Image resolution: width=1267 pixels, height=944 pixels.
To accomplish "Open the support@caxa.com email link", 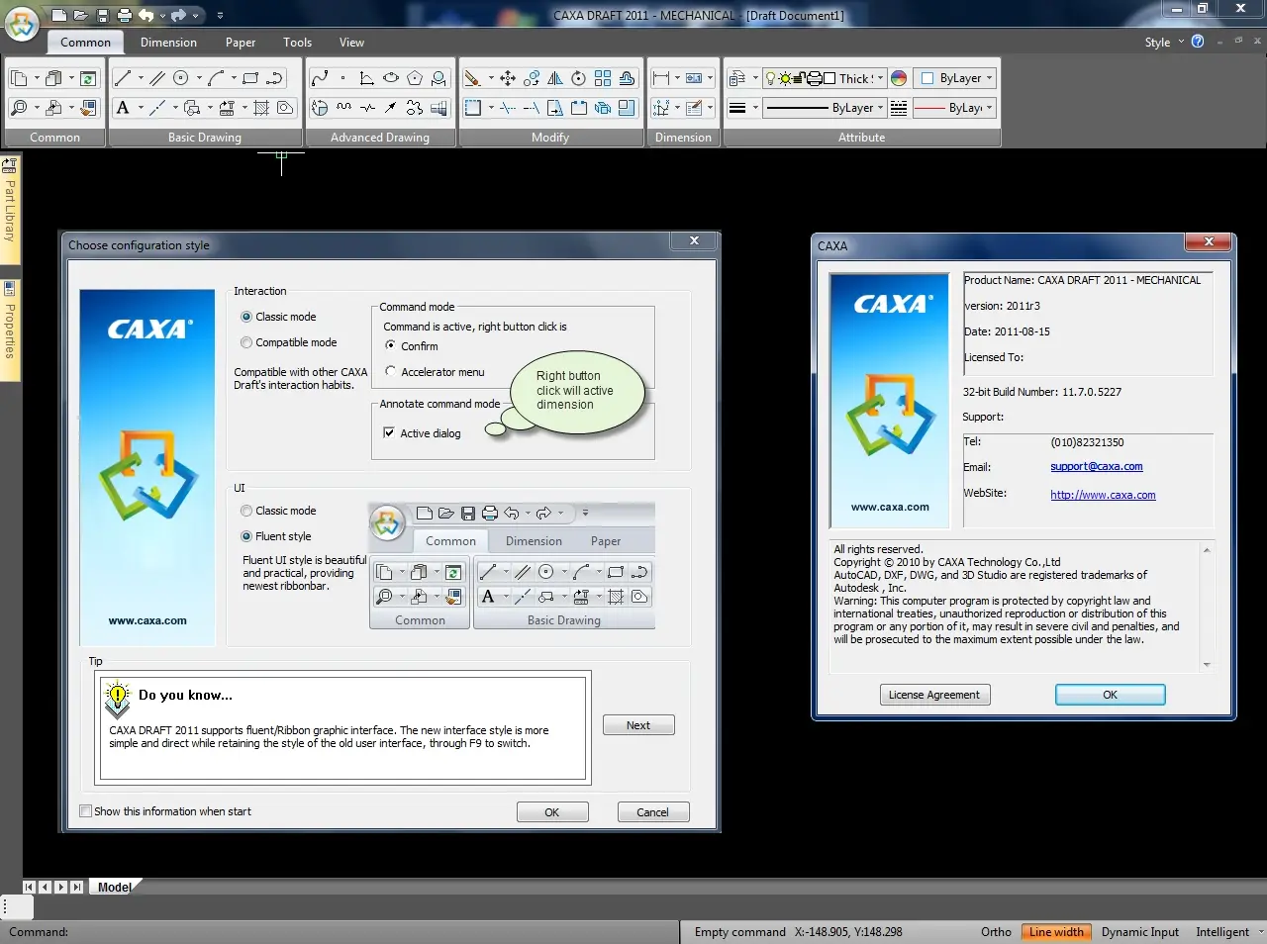I will (1097, 467).
